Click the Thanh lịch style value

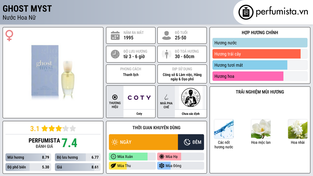(131, 75)
